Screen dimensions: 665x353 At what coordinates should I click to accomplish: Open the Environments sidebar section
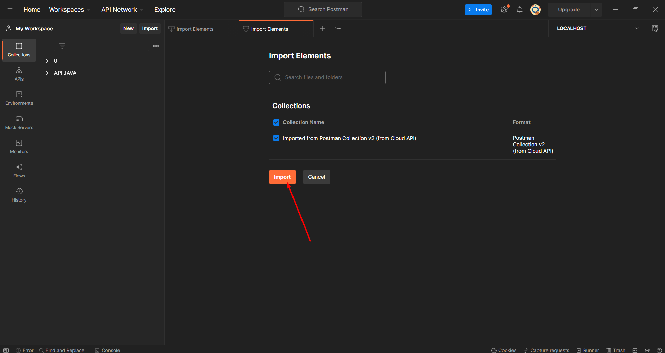[19, 99]
